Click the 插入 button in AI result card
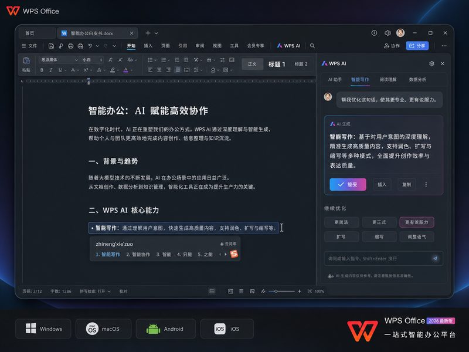Viewport: 469px width, 352px height. tap(382, 184)
